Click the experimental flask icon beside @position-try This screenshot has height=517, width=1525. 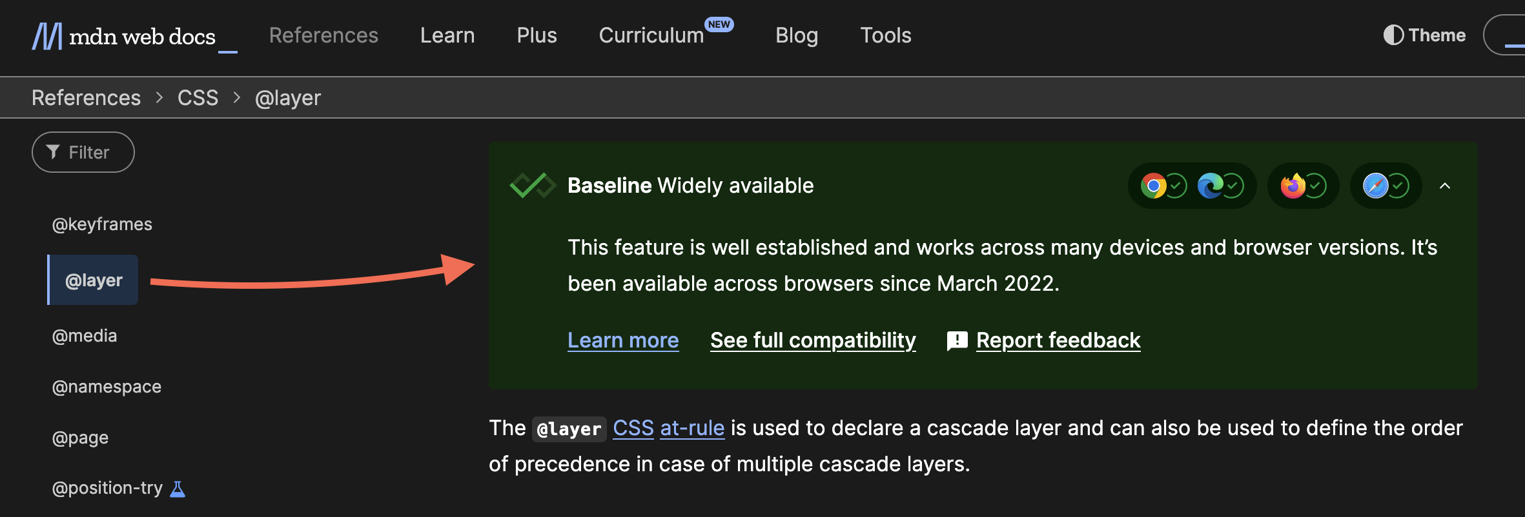tap(178, 489)
